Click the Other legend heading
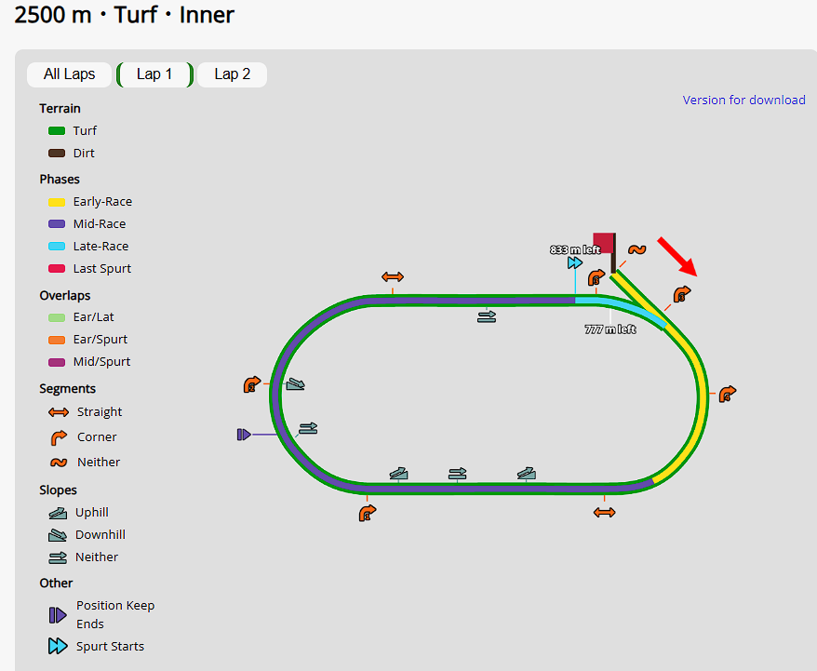This screenshot has height=671, width=817. tap(56, 583)
